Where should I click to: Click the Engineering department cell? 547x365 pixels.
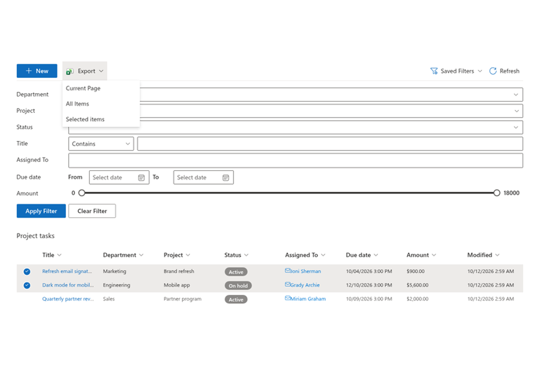(116, 285)
